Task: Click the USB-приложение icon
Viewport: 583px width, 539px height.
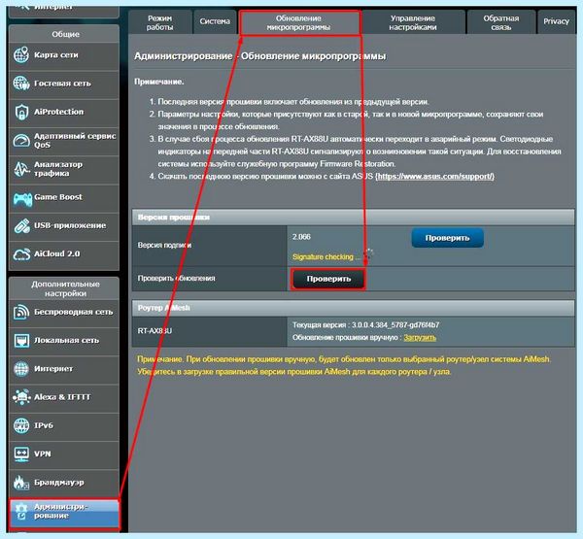Action: pyautogui.click(x=22, y=225)
